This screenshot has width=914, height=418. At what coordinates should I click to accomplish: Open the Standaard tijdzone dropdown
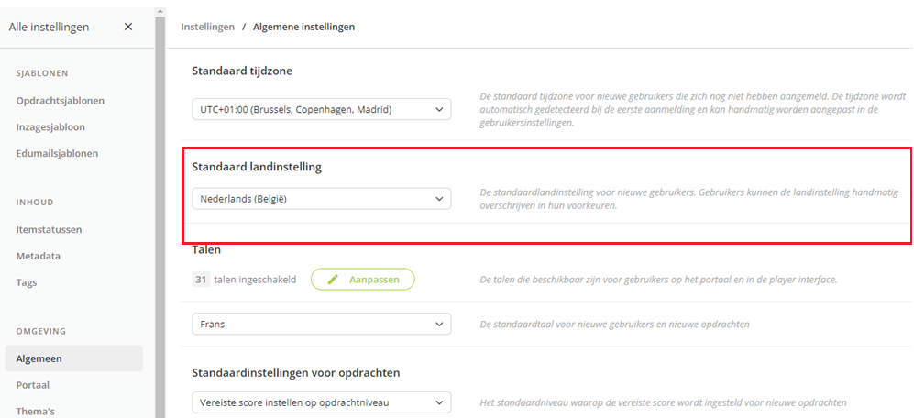click(x=322, y=109)
